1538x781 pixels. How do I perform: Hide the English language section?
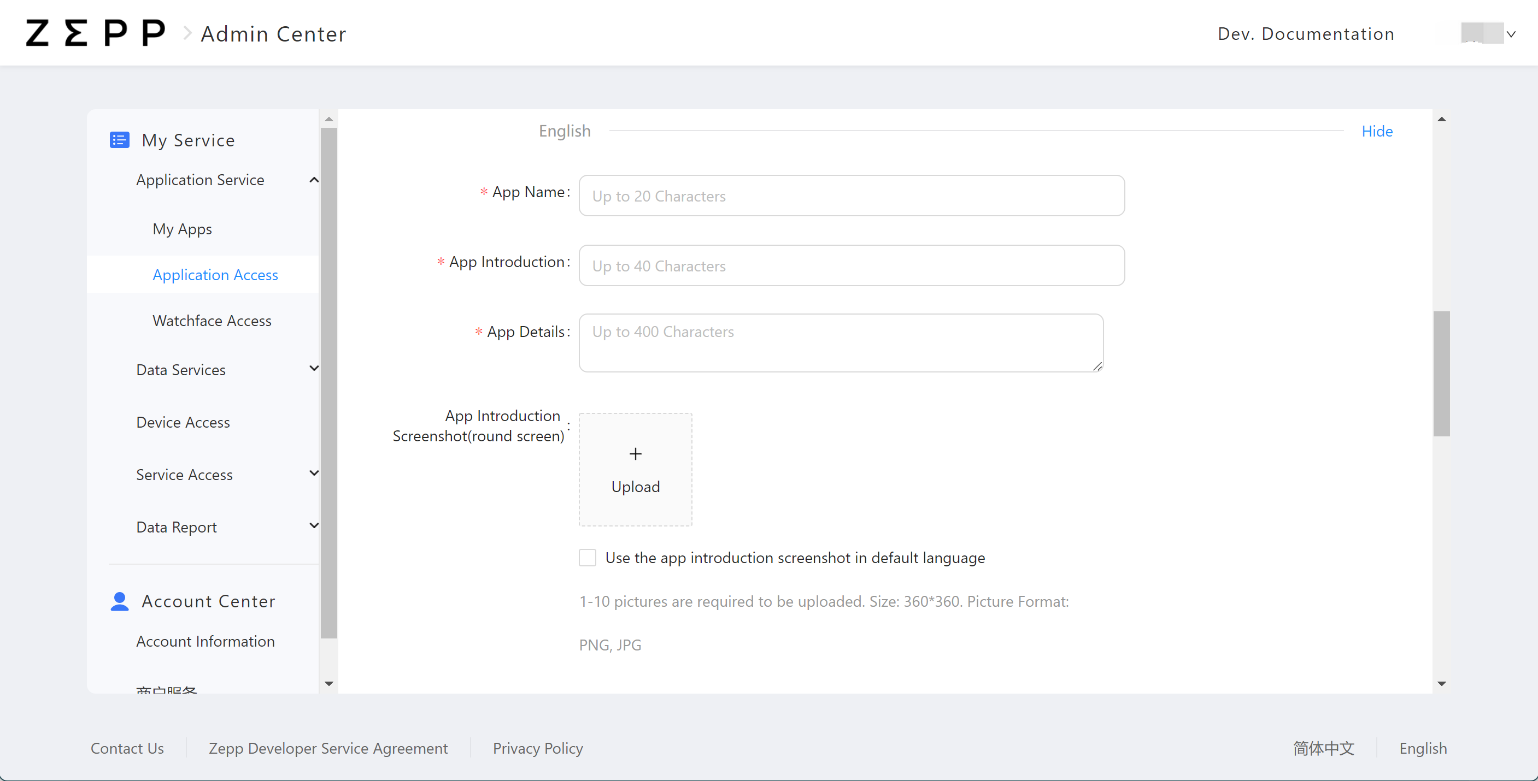[x=1377, y=131]
